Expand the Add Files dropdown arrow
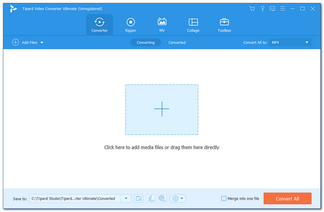This screenshot has height=212, width=324. (x=42, y=43)
